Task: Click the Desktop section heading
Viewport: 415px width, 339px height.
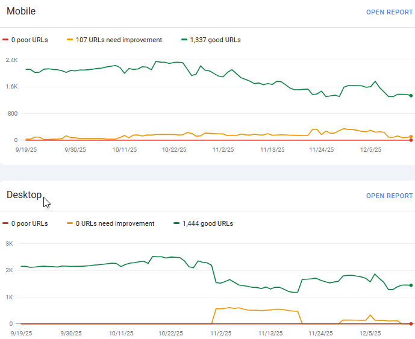Action: 24,194
